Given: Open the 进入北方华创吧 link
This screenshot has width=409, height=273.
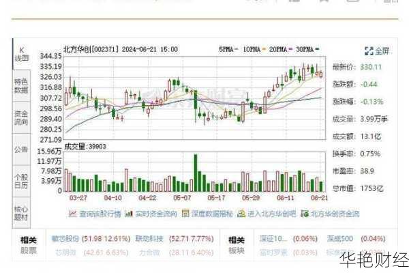Looking at the screenshot, I should click(x=272, y=214).
